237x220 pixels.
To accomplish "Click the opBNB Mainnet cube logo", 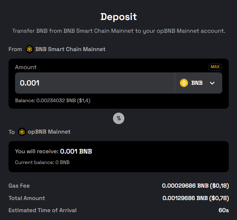I will 22,132.
